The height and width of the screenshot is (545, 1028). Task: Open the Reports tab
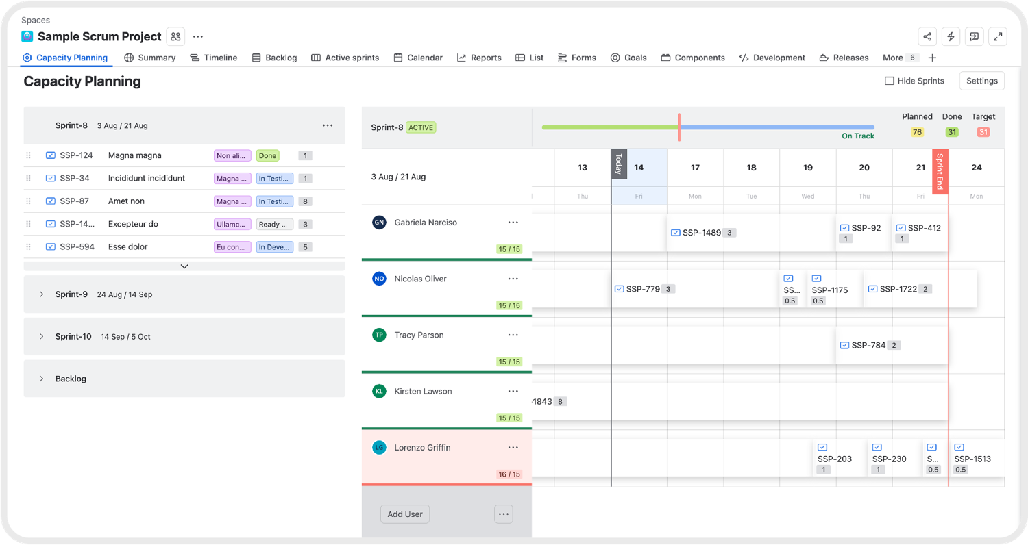pyautogui.click(x=479, y=58)
